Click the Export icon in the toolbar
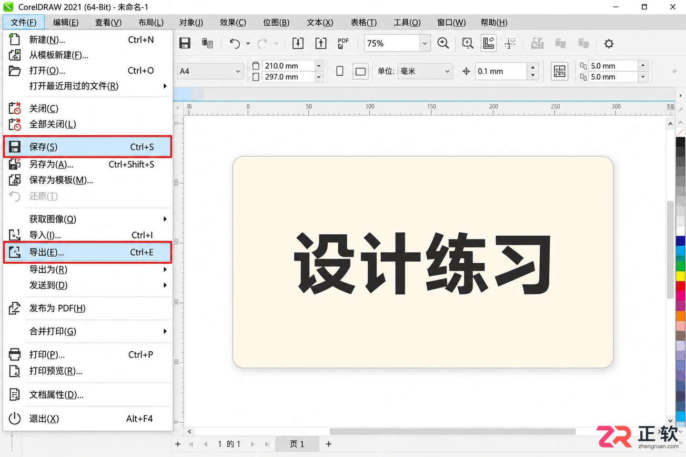Screen dimensions: 686x457 coord(321,43)
